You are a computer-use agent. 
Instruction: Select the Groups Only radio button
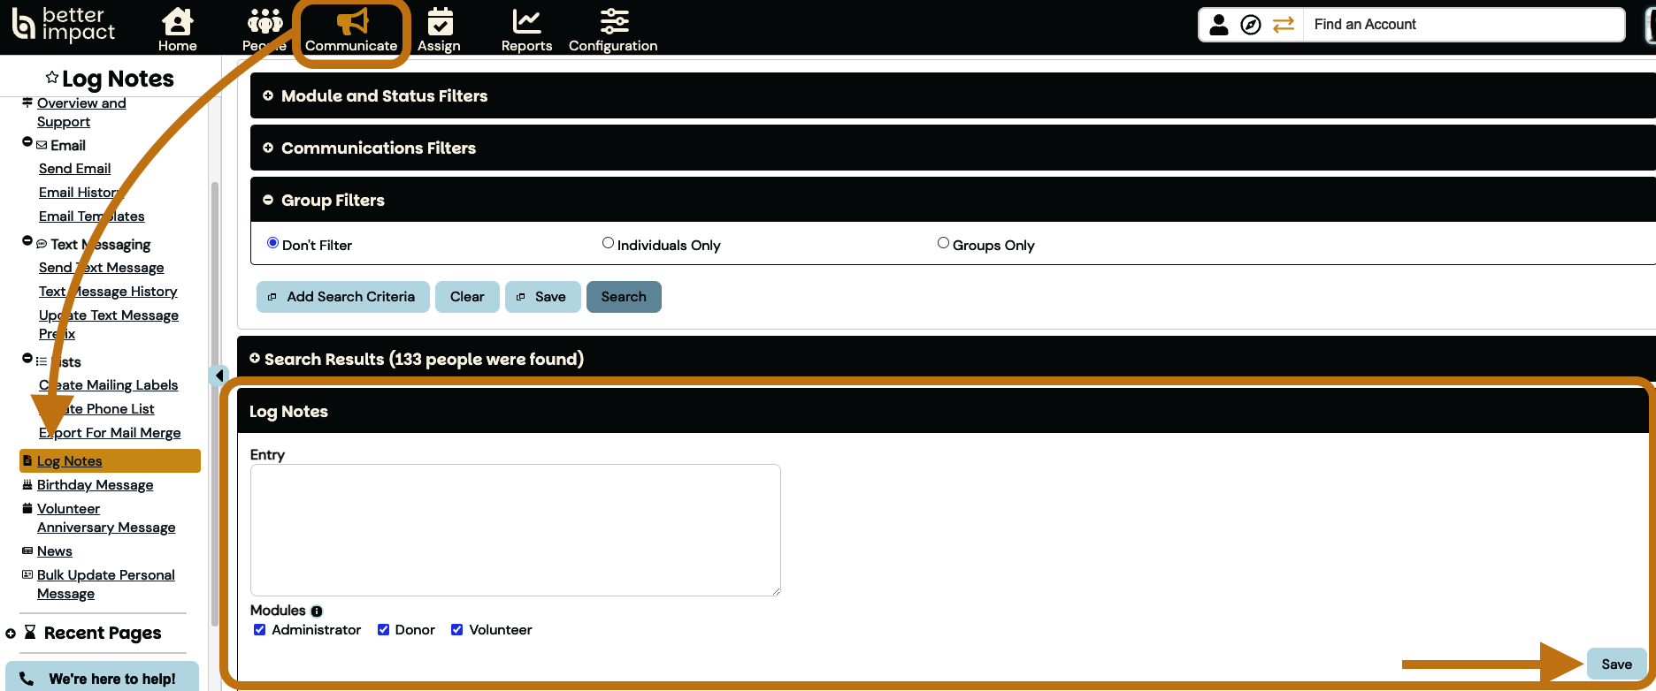943,243
